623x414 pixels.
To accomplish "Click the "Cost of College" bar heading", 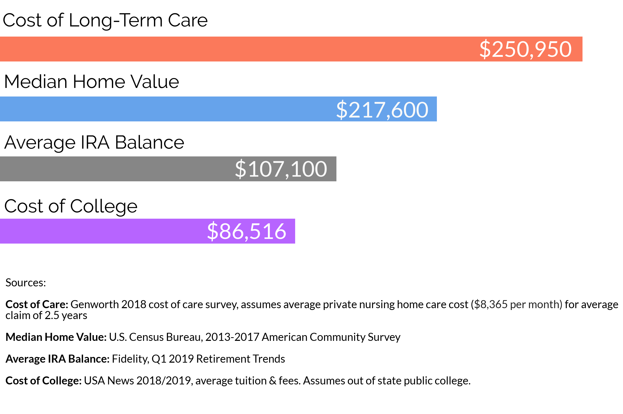I will pyautogui.click(x=71, y=206).
